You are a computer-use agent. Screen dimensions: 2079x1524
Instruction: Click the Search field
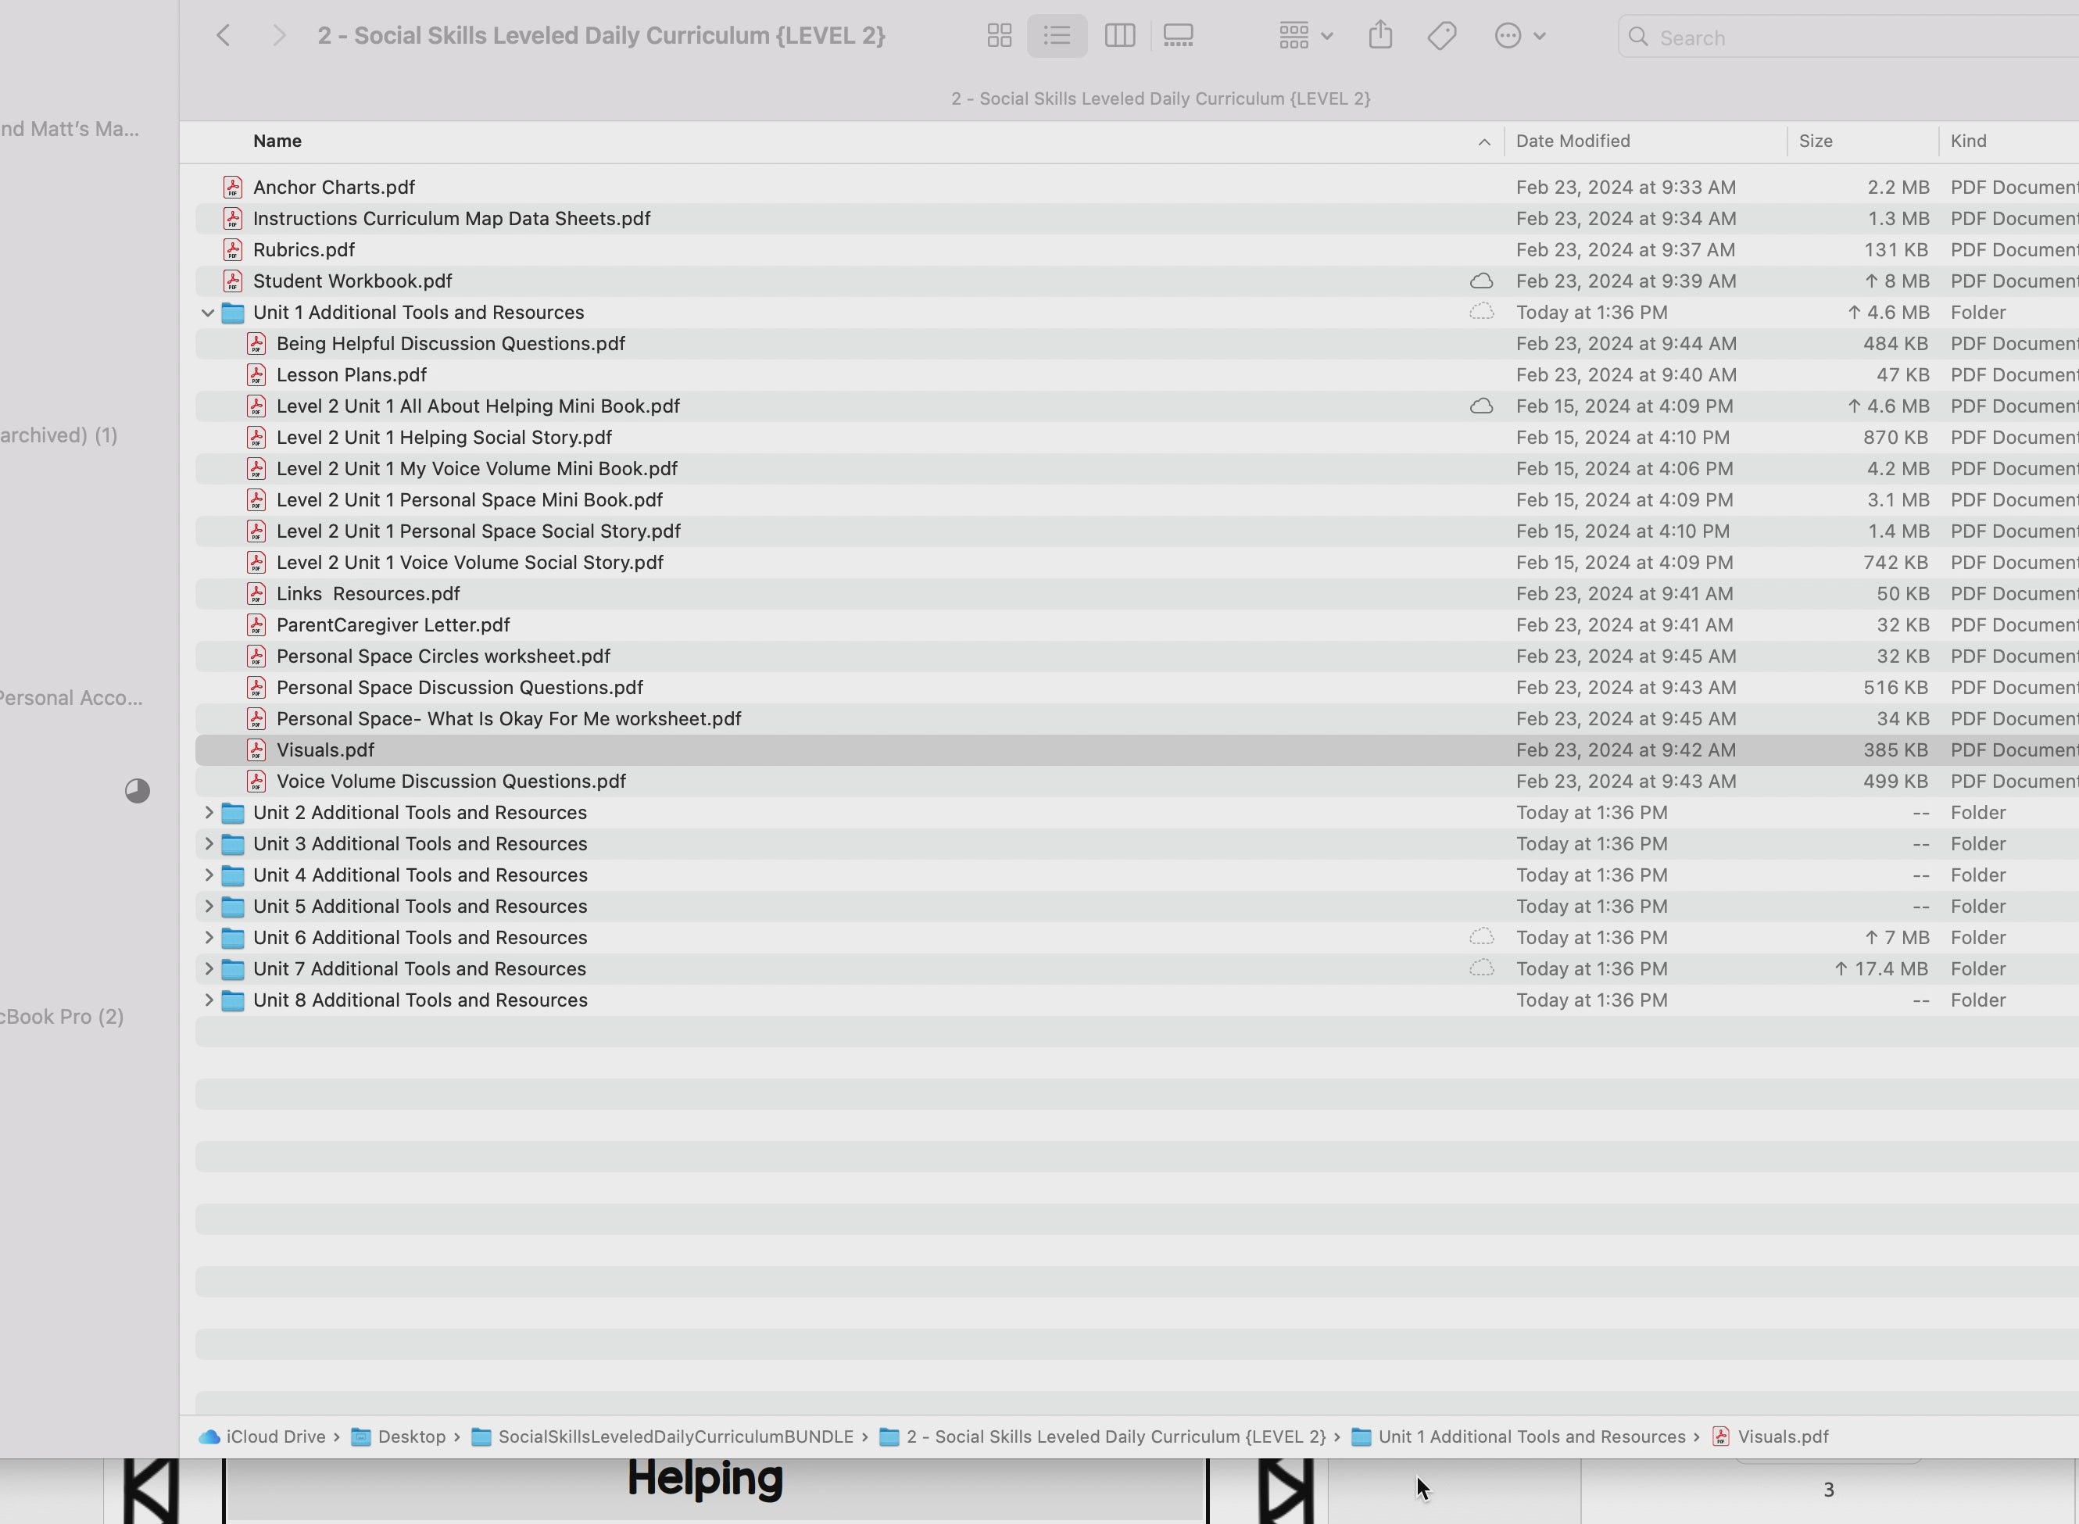coord(1845,38)
